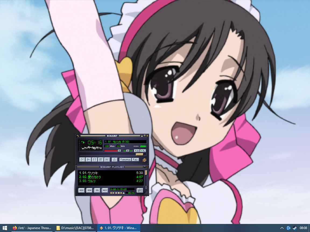Open the LIST OPTS menu
This screenshot has height=232, width=310.
[140, 190]
